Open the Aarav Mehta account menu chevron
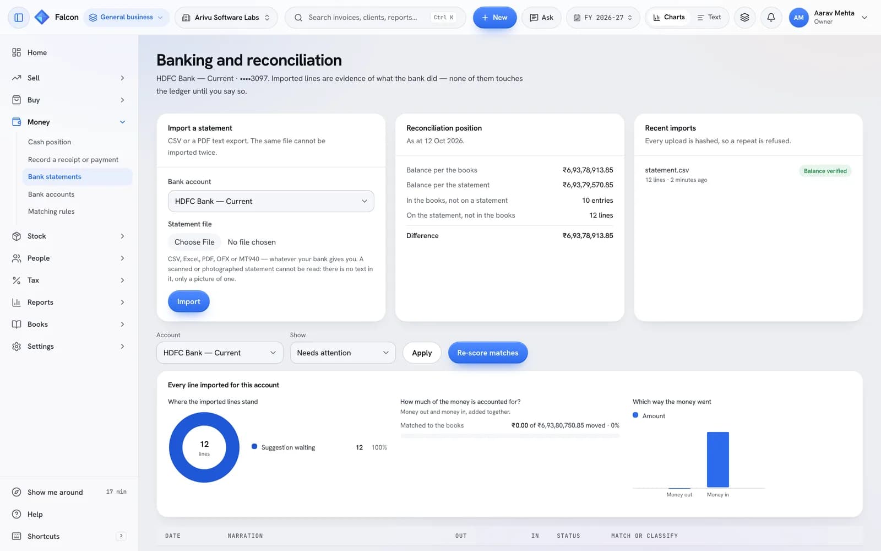 (x=864, y=18)
